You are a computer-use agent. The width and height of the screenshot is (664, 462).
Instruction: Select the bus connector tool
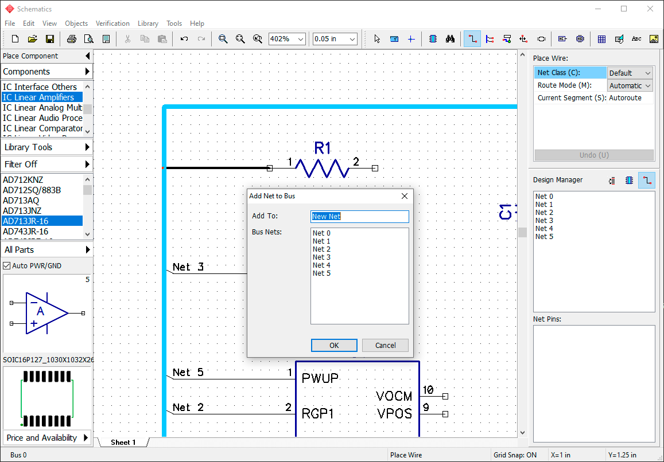coord(507,39)
